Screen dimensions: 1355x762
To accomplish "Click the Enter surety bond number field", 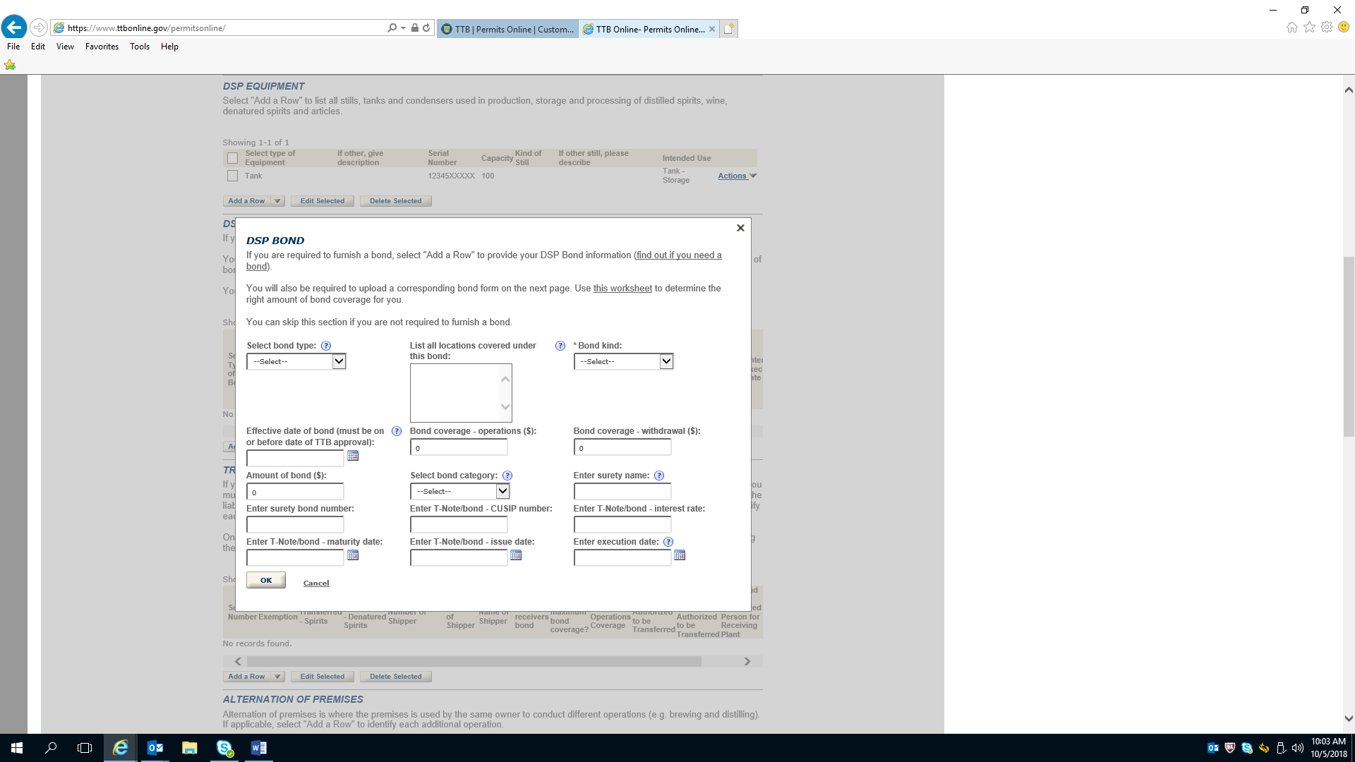I will (295, 525).
